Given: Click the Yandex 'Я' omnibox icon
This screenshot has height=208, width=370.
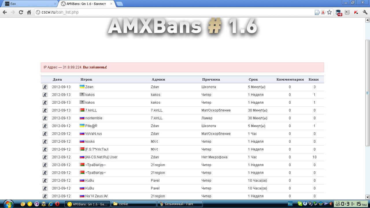Looking at the screenshot, I should (323, 12).
